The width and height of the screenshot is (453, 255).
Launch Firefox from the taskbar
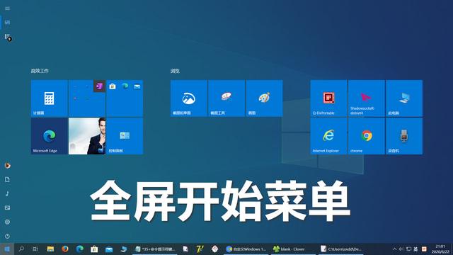tap(65, 249)
